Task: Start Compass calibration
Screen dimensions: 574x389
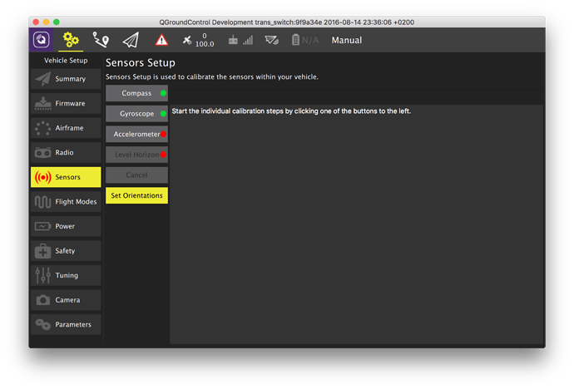Action: [136, 93]
